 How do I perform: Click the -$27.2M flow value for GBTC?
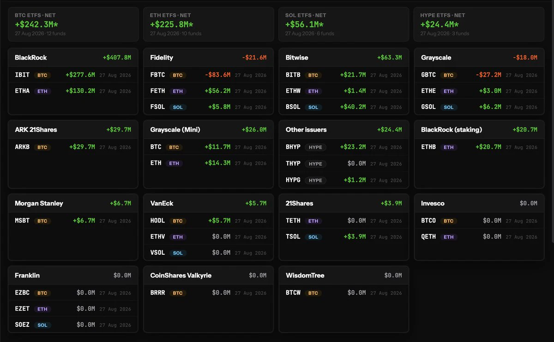pyautogui.click(x=488, y=75)
